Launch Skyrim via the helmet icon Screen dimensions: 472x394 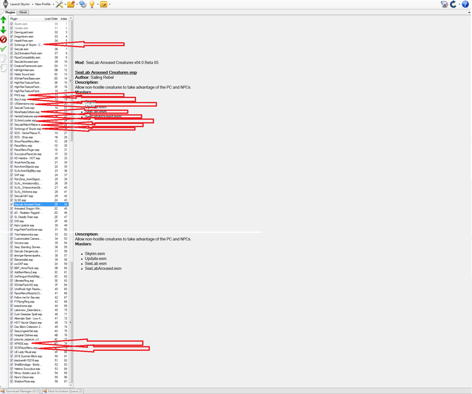(6, 4)
